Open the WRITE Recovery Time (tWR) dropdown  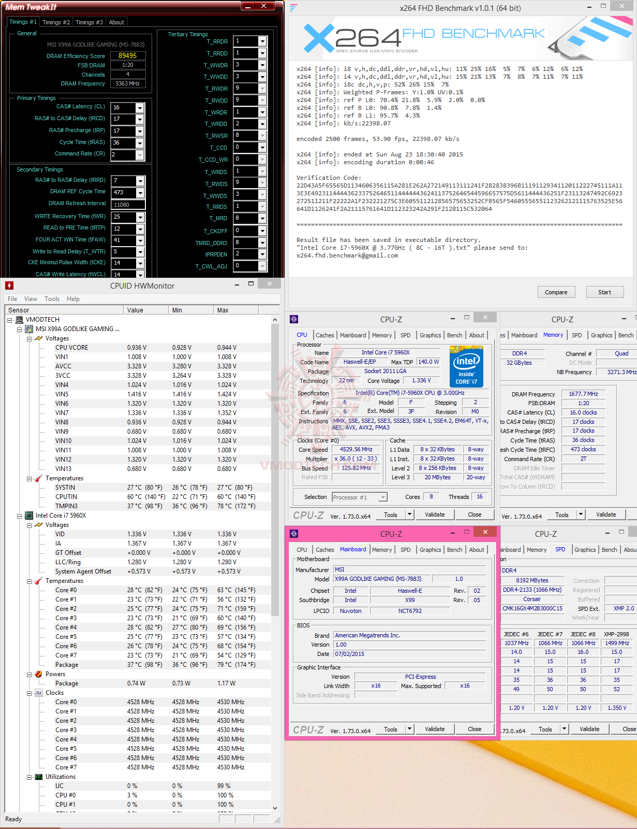pyautogui.click(x=140, y=217)
